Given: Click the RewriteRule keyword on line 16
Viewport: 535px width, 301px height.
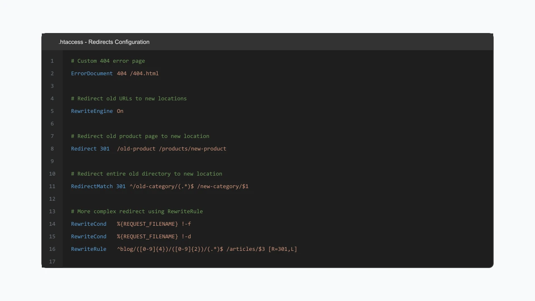Looking at the screenshot, I should click(x=89, y=249).
